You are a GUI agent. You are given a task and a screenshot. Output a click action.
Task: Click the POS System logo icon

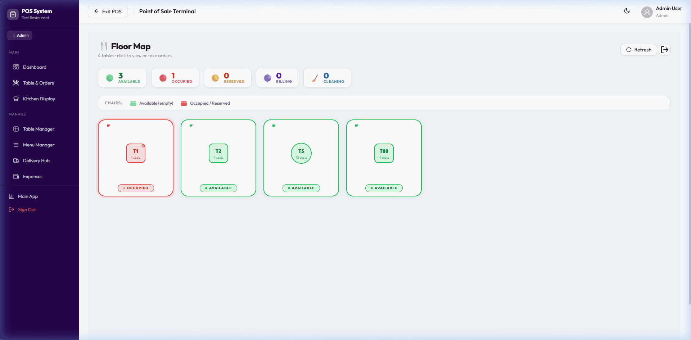pos(13,14)
